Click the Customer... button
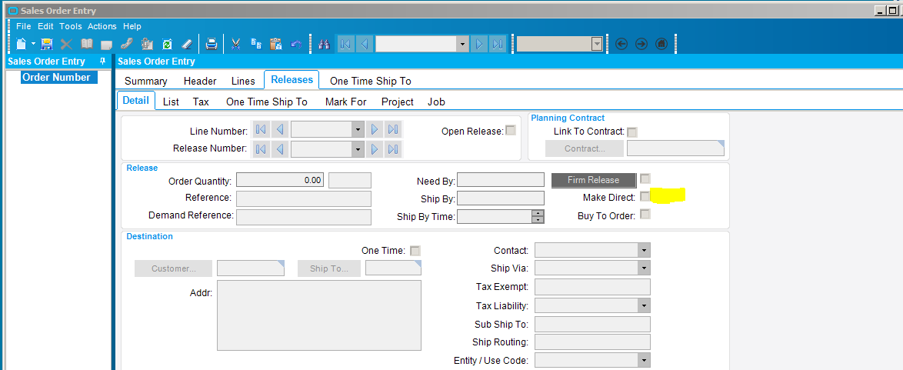The height and width of the screenshot is (370, 903). [173, 268]
